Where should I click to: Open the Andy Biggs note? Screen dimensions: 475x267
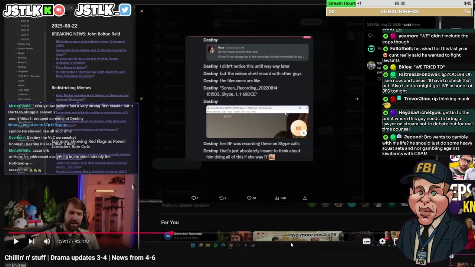click(23, 90)
